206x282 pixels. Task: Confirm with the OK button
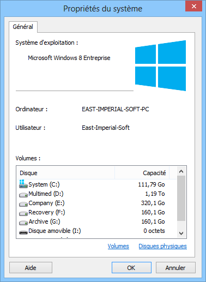click(x=131, y=268)
